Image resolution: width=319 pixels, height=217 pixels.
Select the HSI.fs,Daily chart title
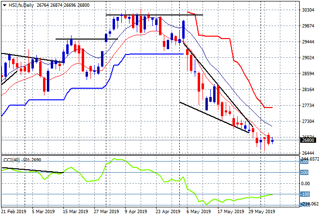tap(21, 5)
